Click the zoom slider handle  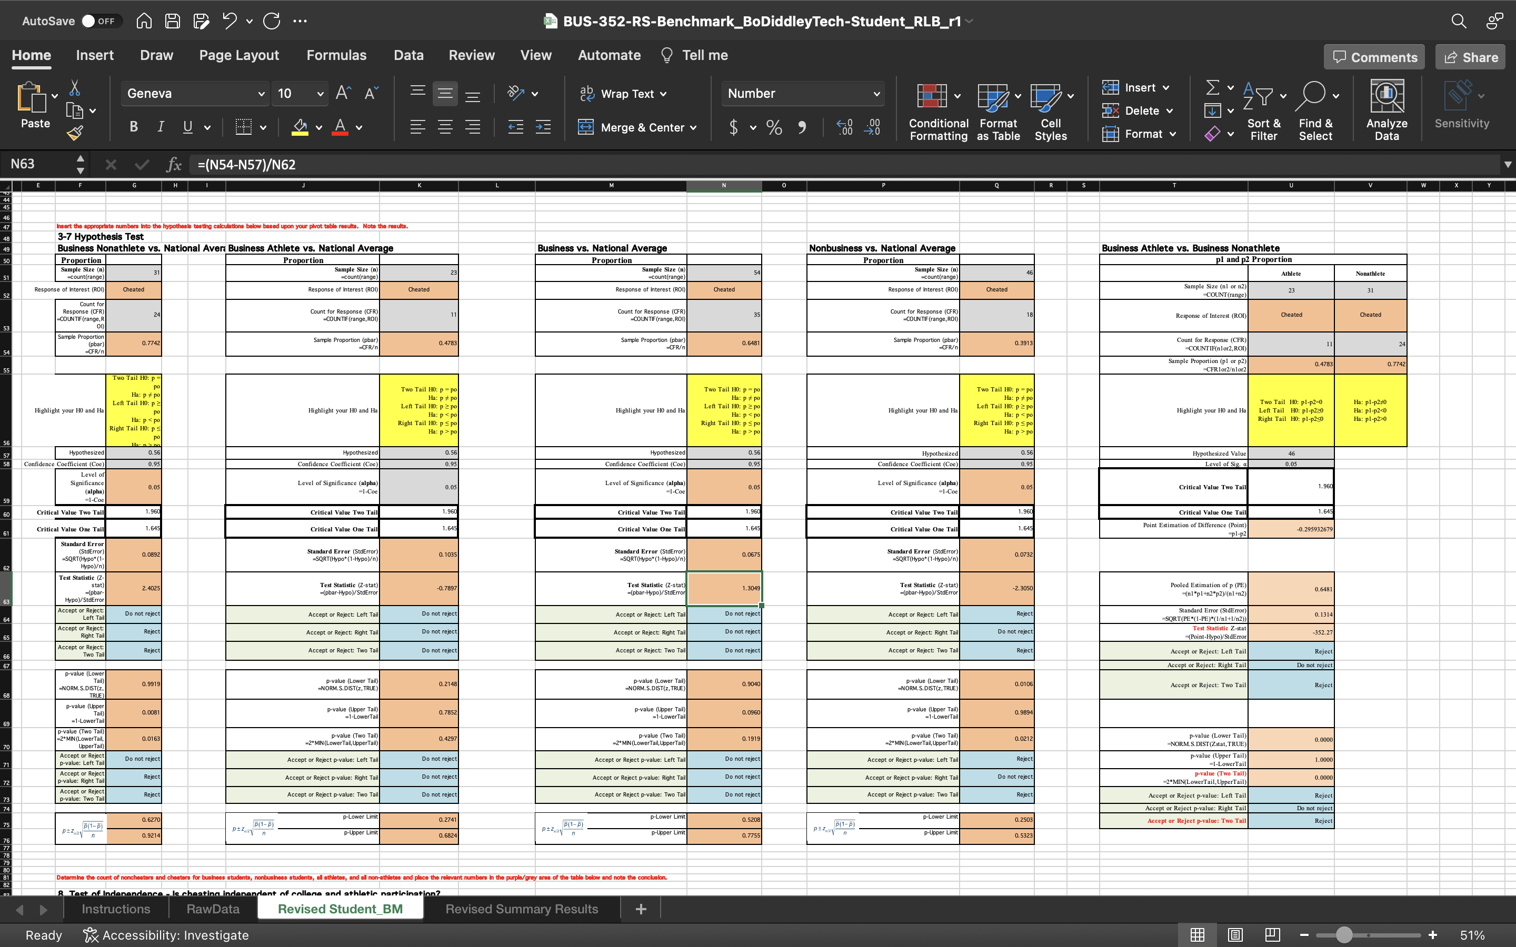click(1344, 935)
